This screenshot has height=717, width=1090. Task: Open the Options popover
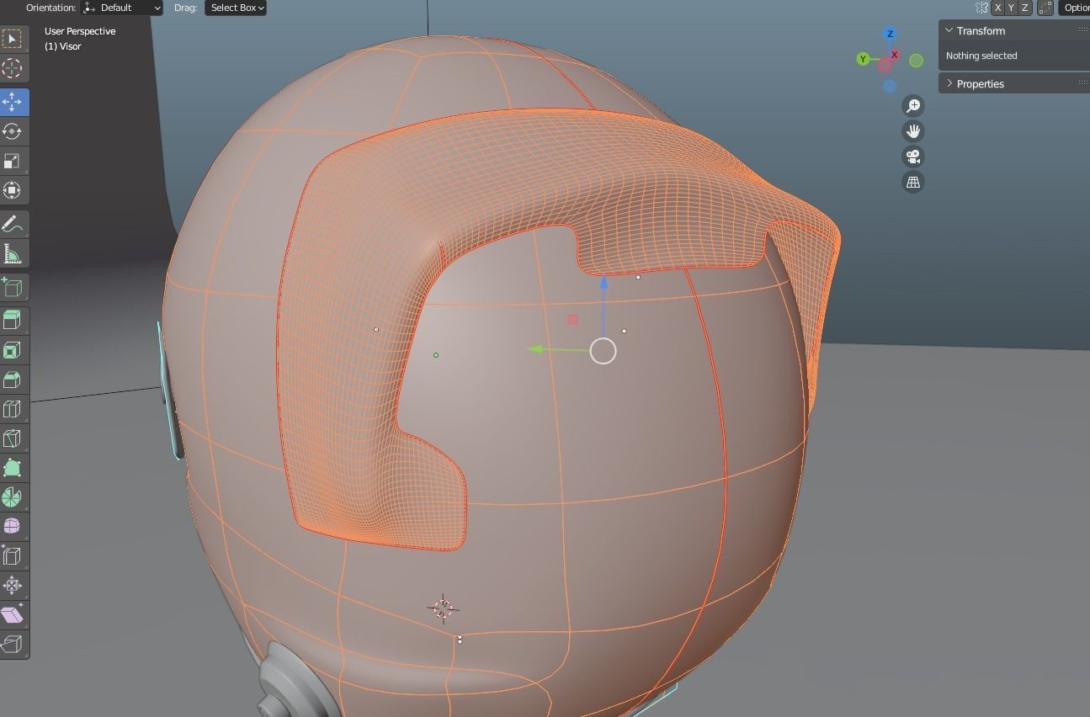[1074, 8]
